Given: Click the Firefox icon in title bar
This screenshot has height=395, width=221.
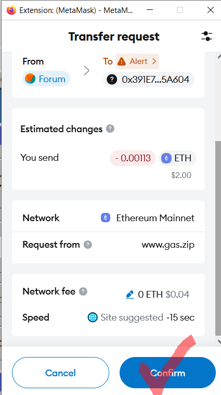Looking at the screenshot, I should pos(11,10).
